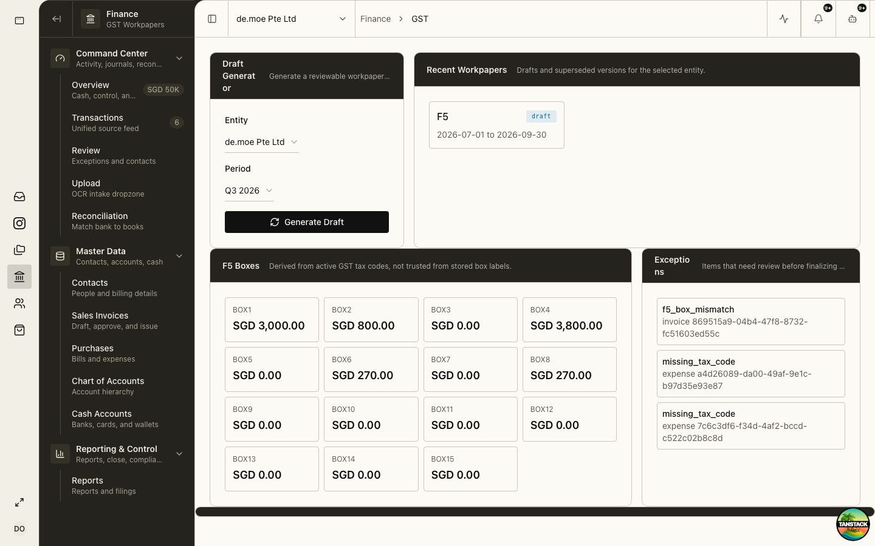Open missing_tax_code expense a4d26089 exception
The height and width of the screenshot is (546, 875).
coord(751,374)
